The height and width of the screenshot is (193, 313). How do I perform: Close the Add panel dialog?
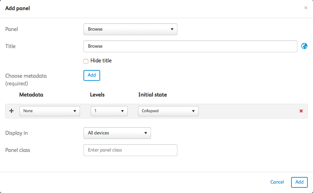(x=306, y=8)
